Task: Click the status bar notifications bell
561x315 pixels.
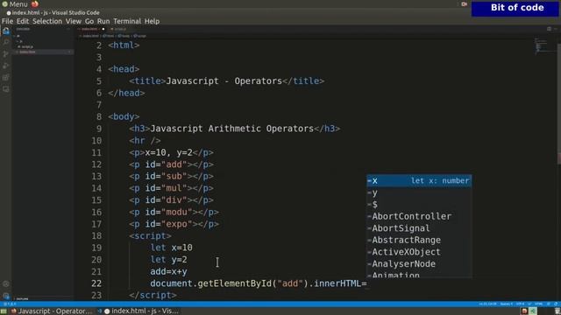Action: [x=556, y=304]
